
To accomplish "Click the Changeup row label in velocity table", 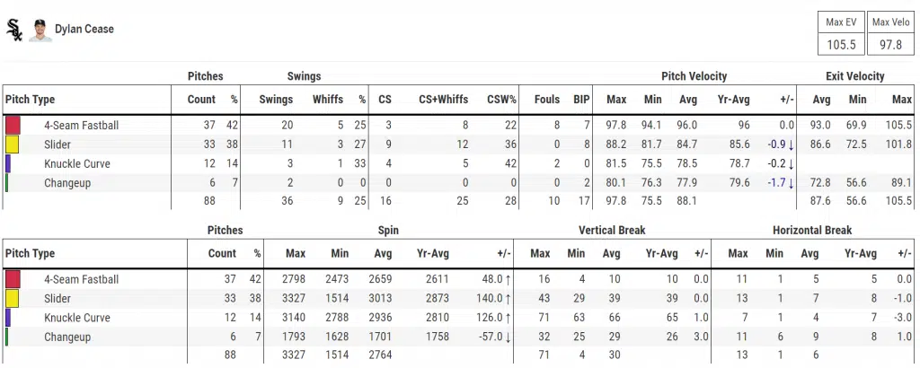I will (67, 183).
